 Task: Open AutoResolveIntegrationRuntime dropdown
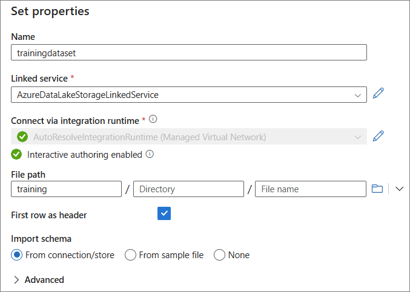(x=189, y=137)
